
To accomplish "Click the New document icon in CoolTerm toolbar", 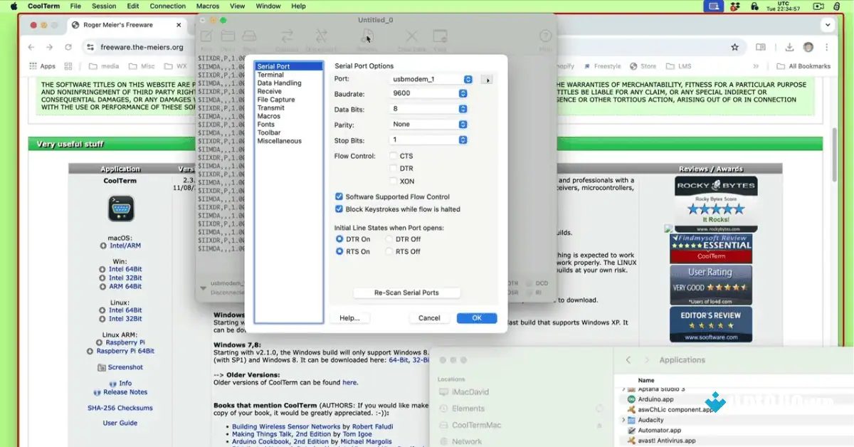I will click(206, 36).
